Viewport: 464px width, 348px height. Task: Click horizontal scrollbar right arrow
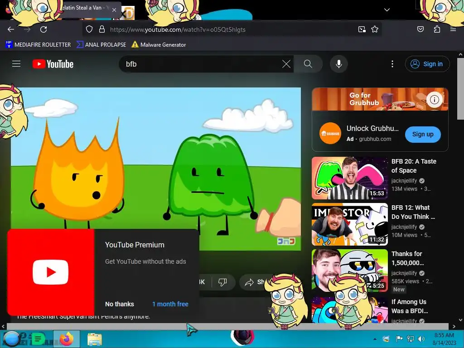click(x=454, y=326)
